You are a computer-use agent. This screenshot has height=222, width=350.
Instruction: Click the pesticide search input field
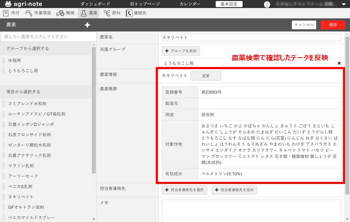point(48,37)
